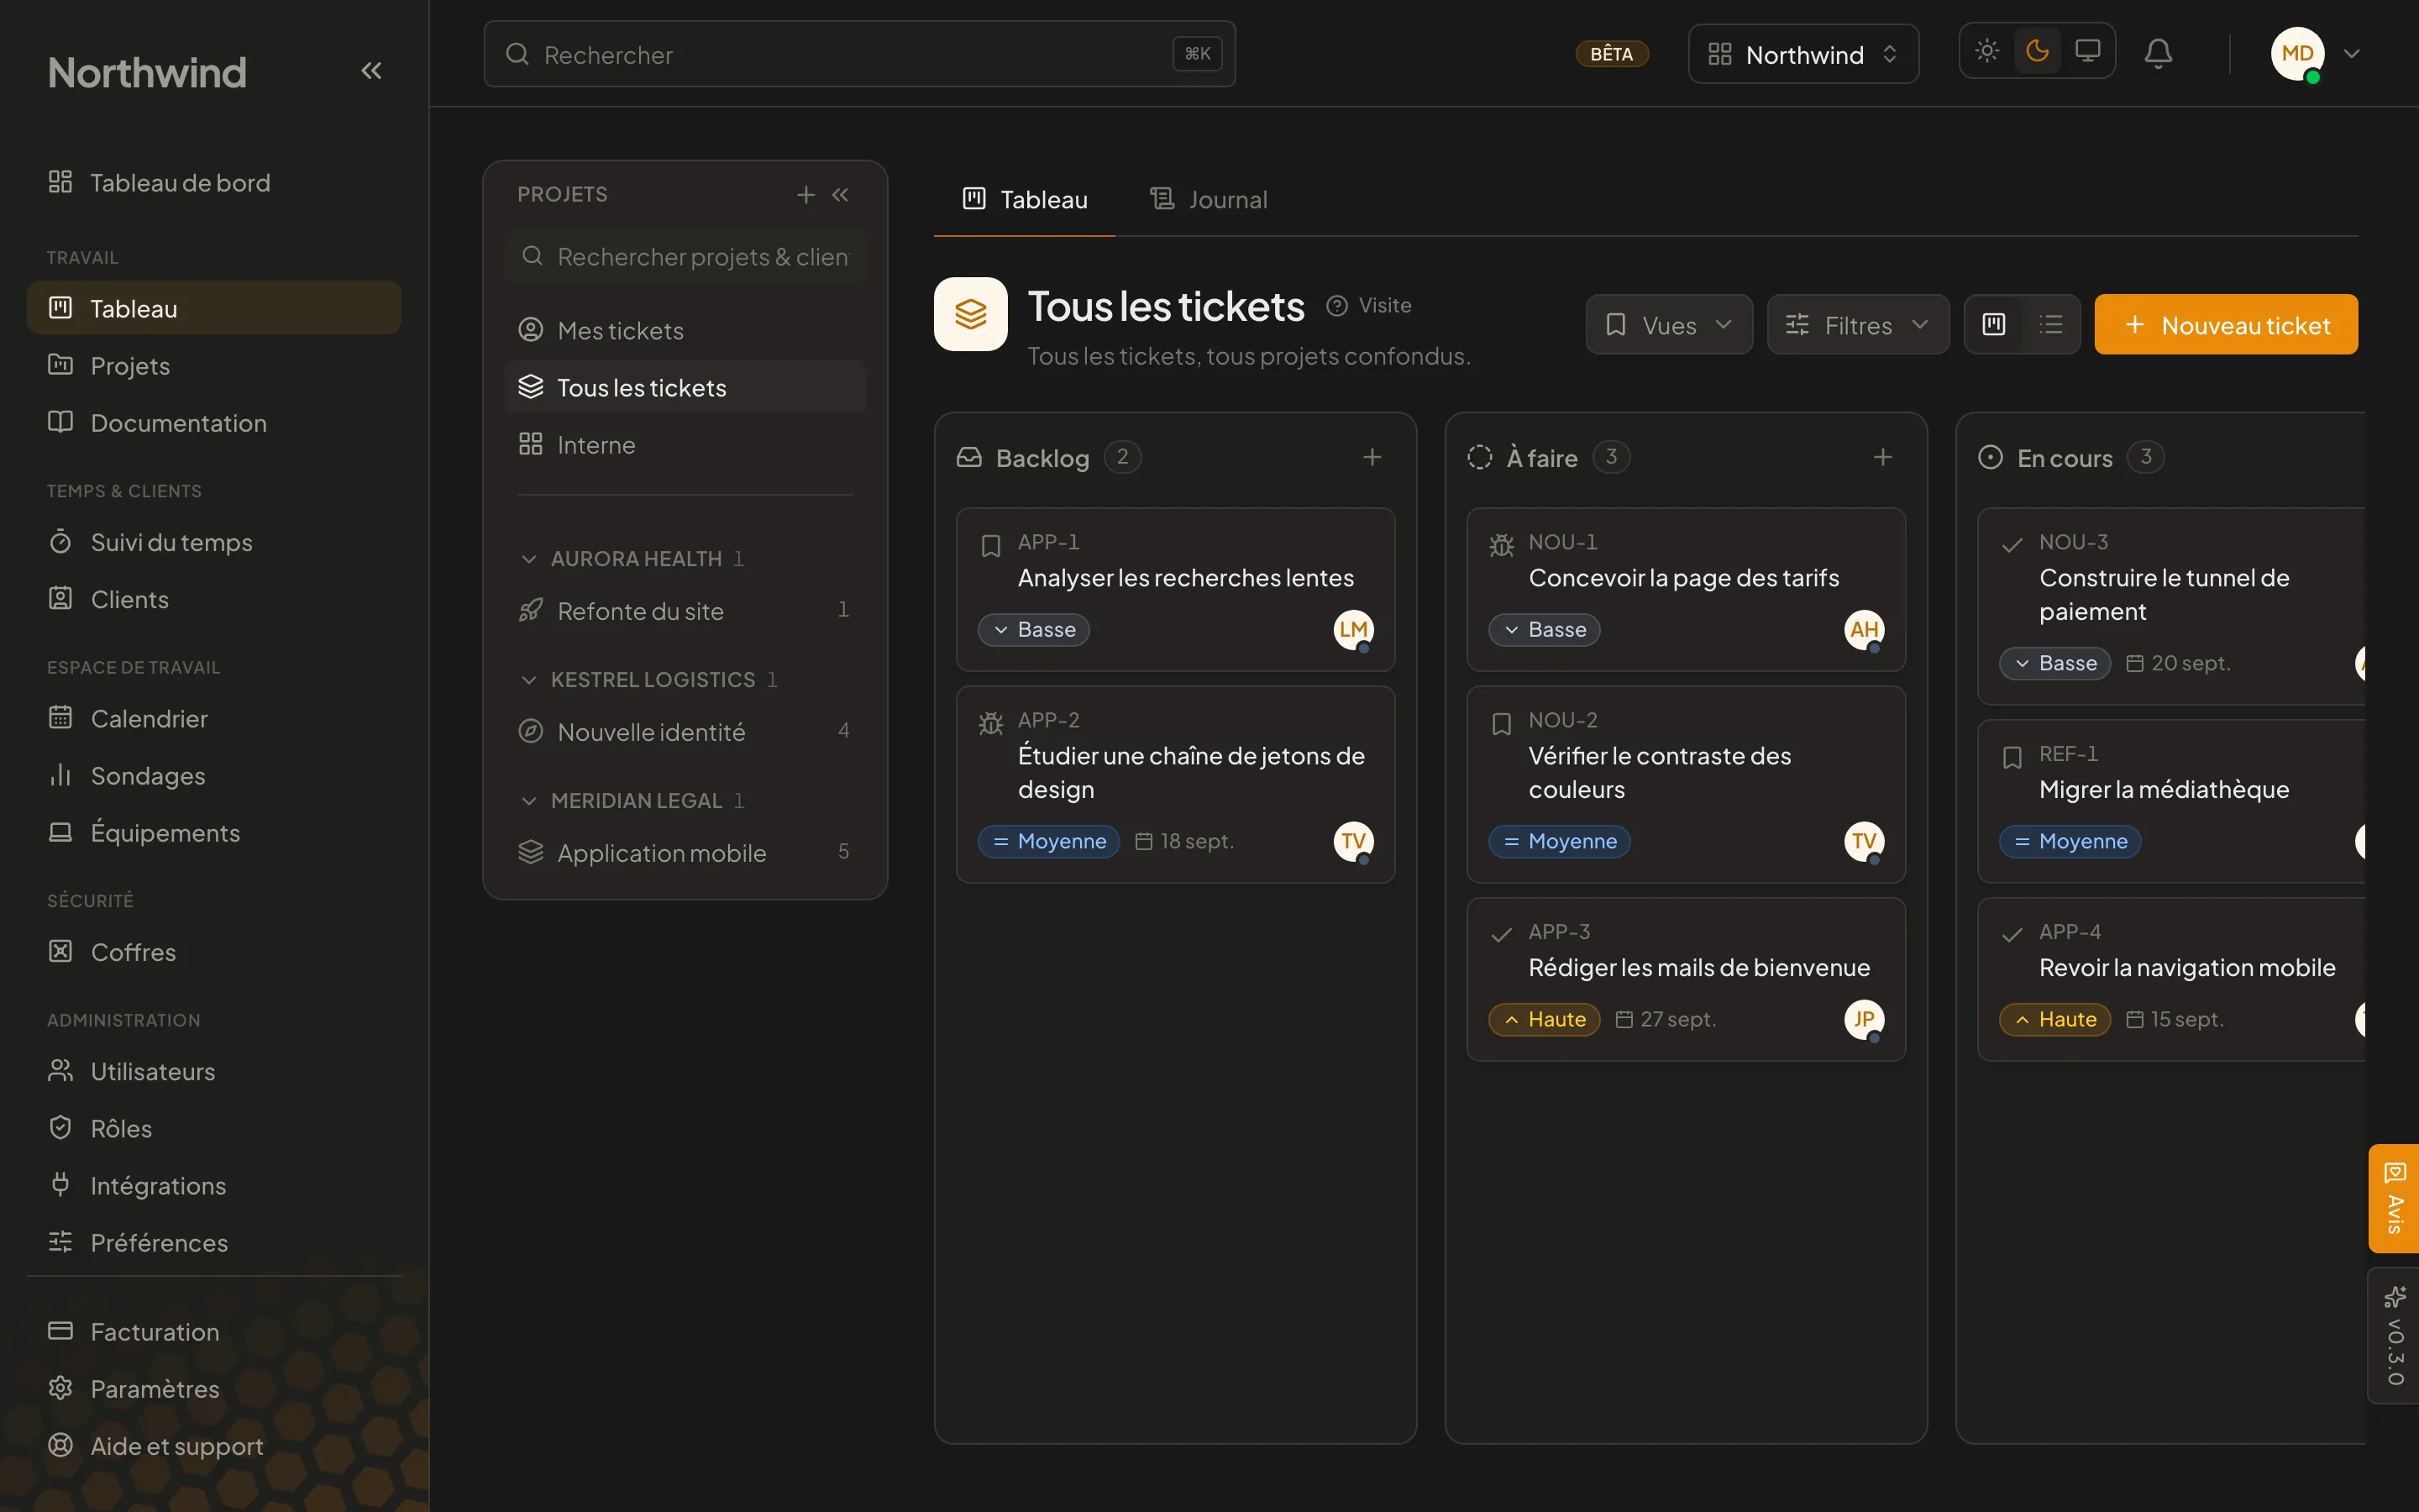
Task: Start the Visite tour link
Action: point(1368,305)
